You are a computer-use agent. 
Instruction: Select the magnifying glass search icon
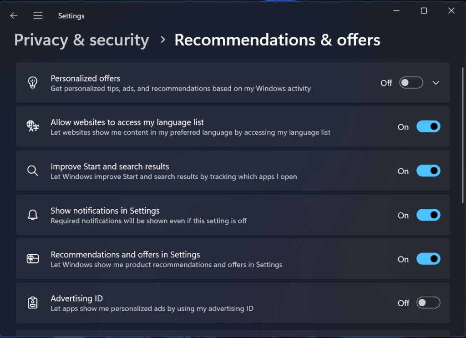coord(32,170)
